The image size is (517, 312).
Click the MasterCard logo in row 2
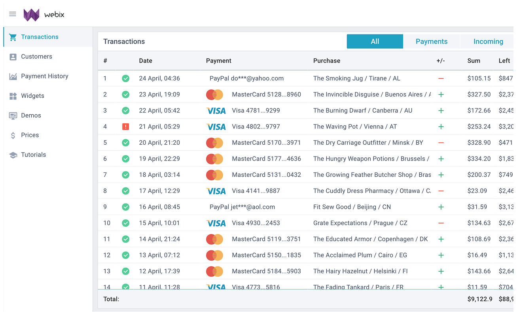click(214, 95)
